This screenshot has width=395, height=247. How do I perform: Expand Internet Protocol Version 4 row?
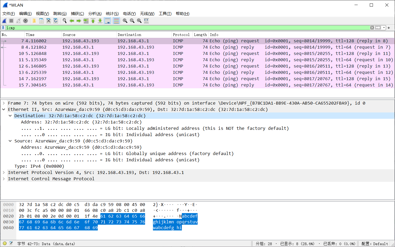point(4,173)
